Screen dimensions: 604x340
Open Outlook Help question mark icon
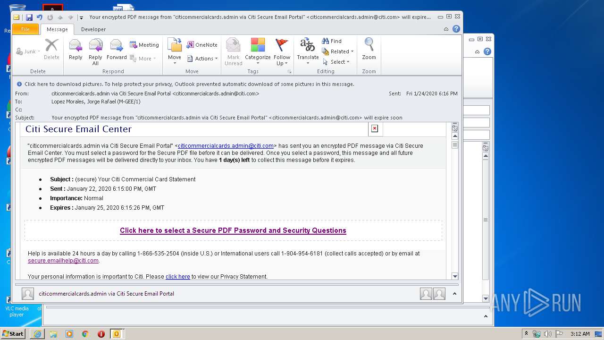(x=456, y=29)
